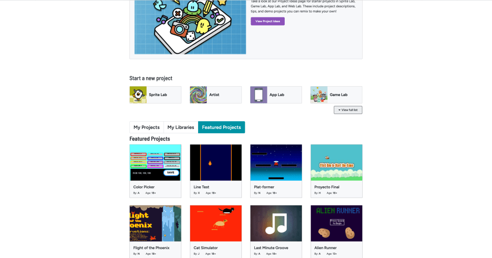
Task: Open the Cat Simulator project thumbnail
Action: [216, 223]
